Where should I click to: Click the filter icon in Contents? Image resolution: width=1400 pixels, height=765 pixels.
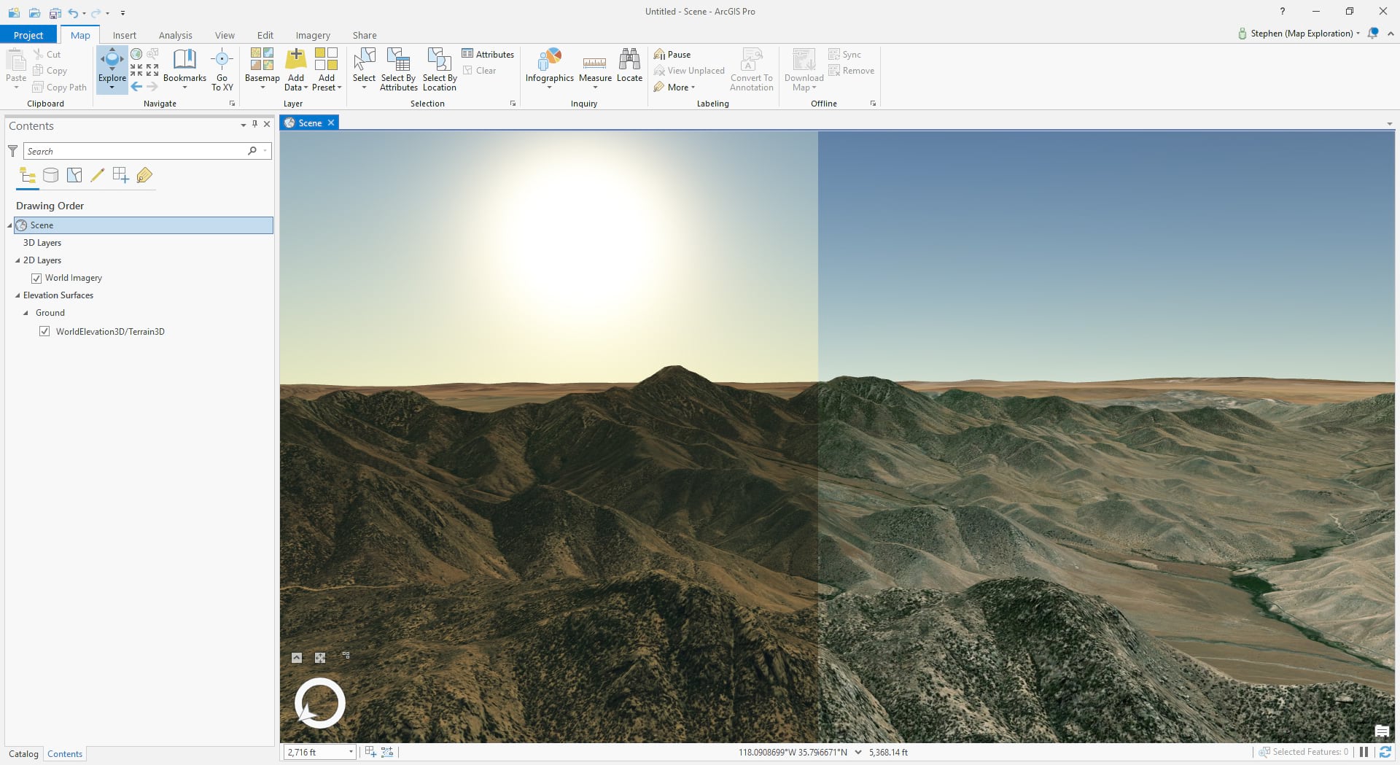tap(12, 151)
